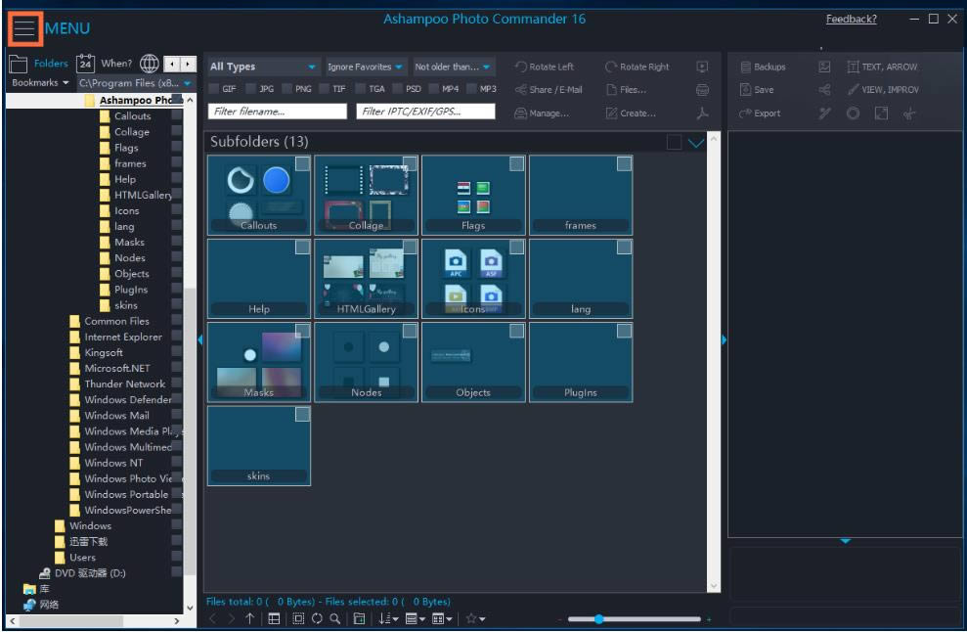Click the image icon next to Backups
The width and height of the screenshot is (967, 632).
tap(824, 67)
